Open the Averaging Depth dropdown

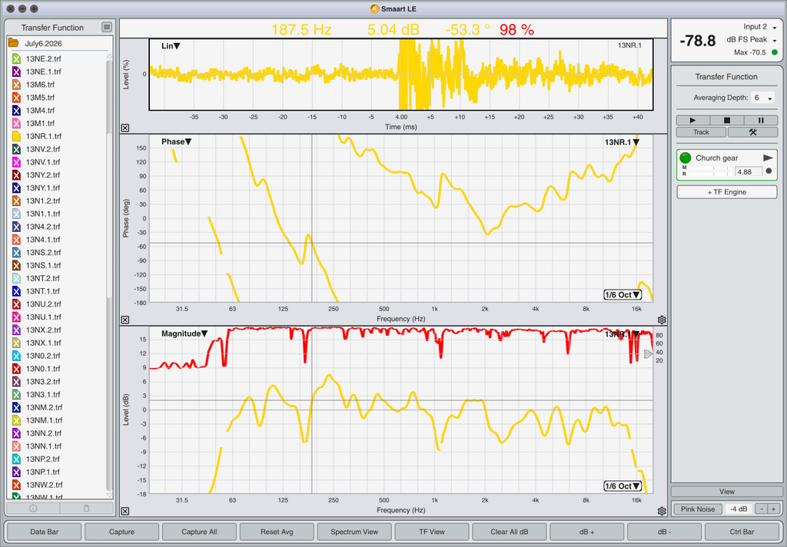point(763,98)
